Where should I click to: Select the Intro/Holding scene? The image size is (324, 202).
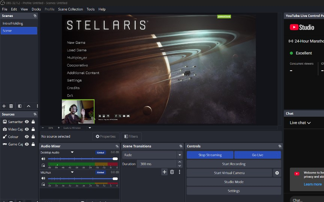(x=19, y=23)
